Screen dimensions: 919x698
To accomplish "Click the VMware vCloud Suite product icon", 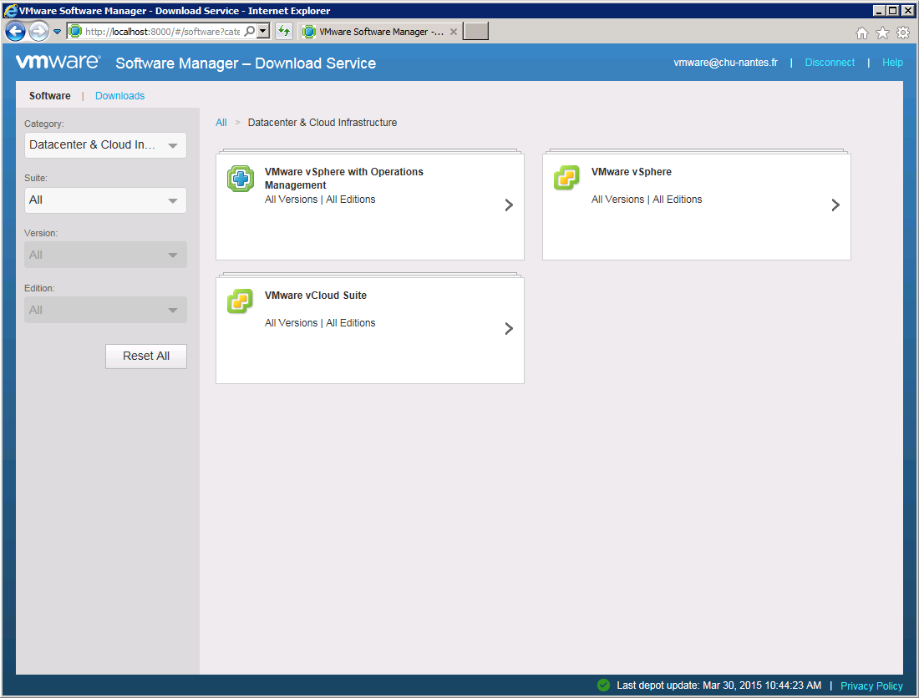I will [240, 301].
